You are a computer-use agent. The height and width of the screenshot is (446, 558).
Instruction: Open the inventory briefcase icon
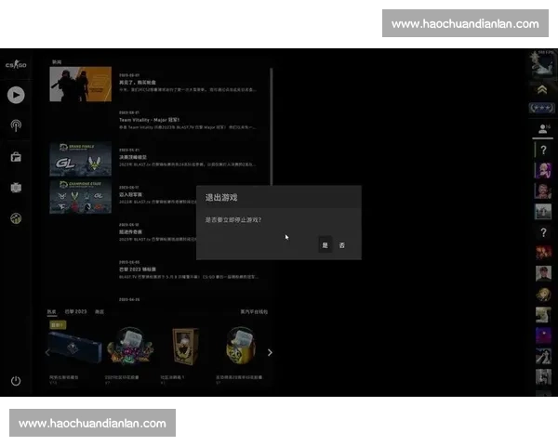[x=16, y=157]
